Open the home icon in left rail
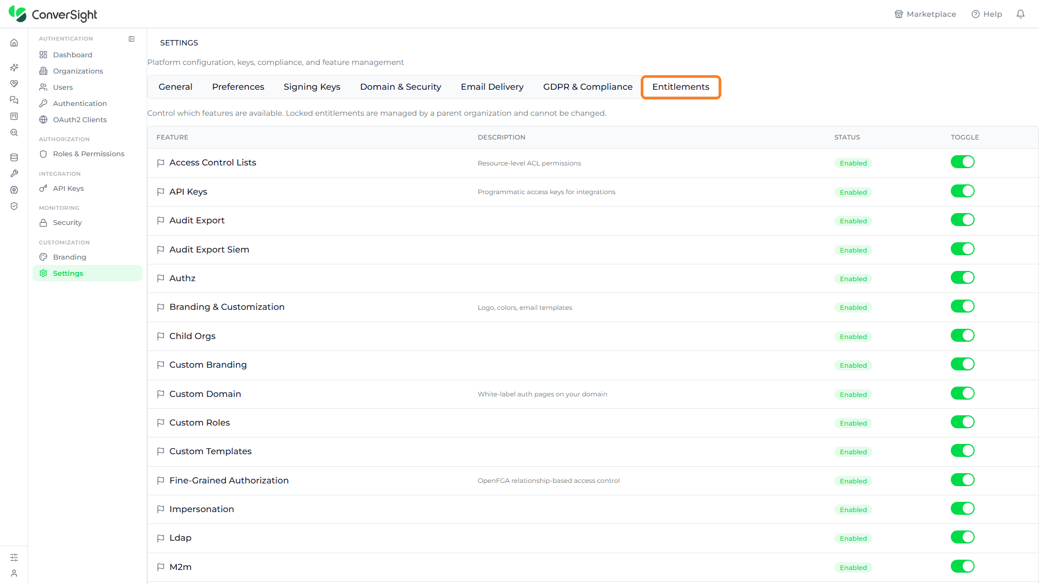The width and height of the screenshot is (1039, 584). tap(14, 43)
